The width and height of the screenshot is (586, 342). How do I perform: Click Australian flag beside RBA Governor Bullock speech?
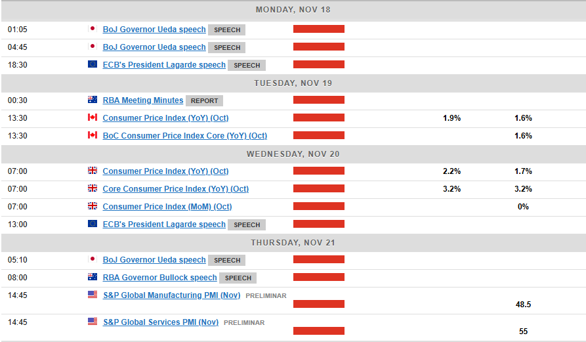click(x=92, y=278)
